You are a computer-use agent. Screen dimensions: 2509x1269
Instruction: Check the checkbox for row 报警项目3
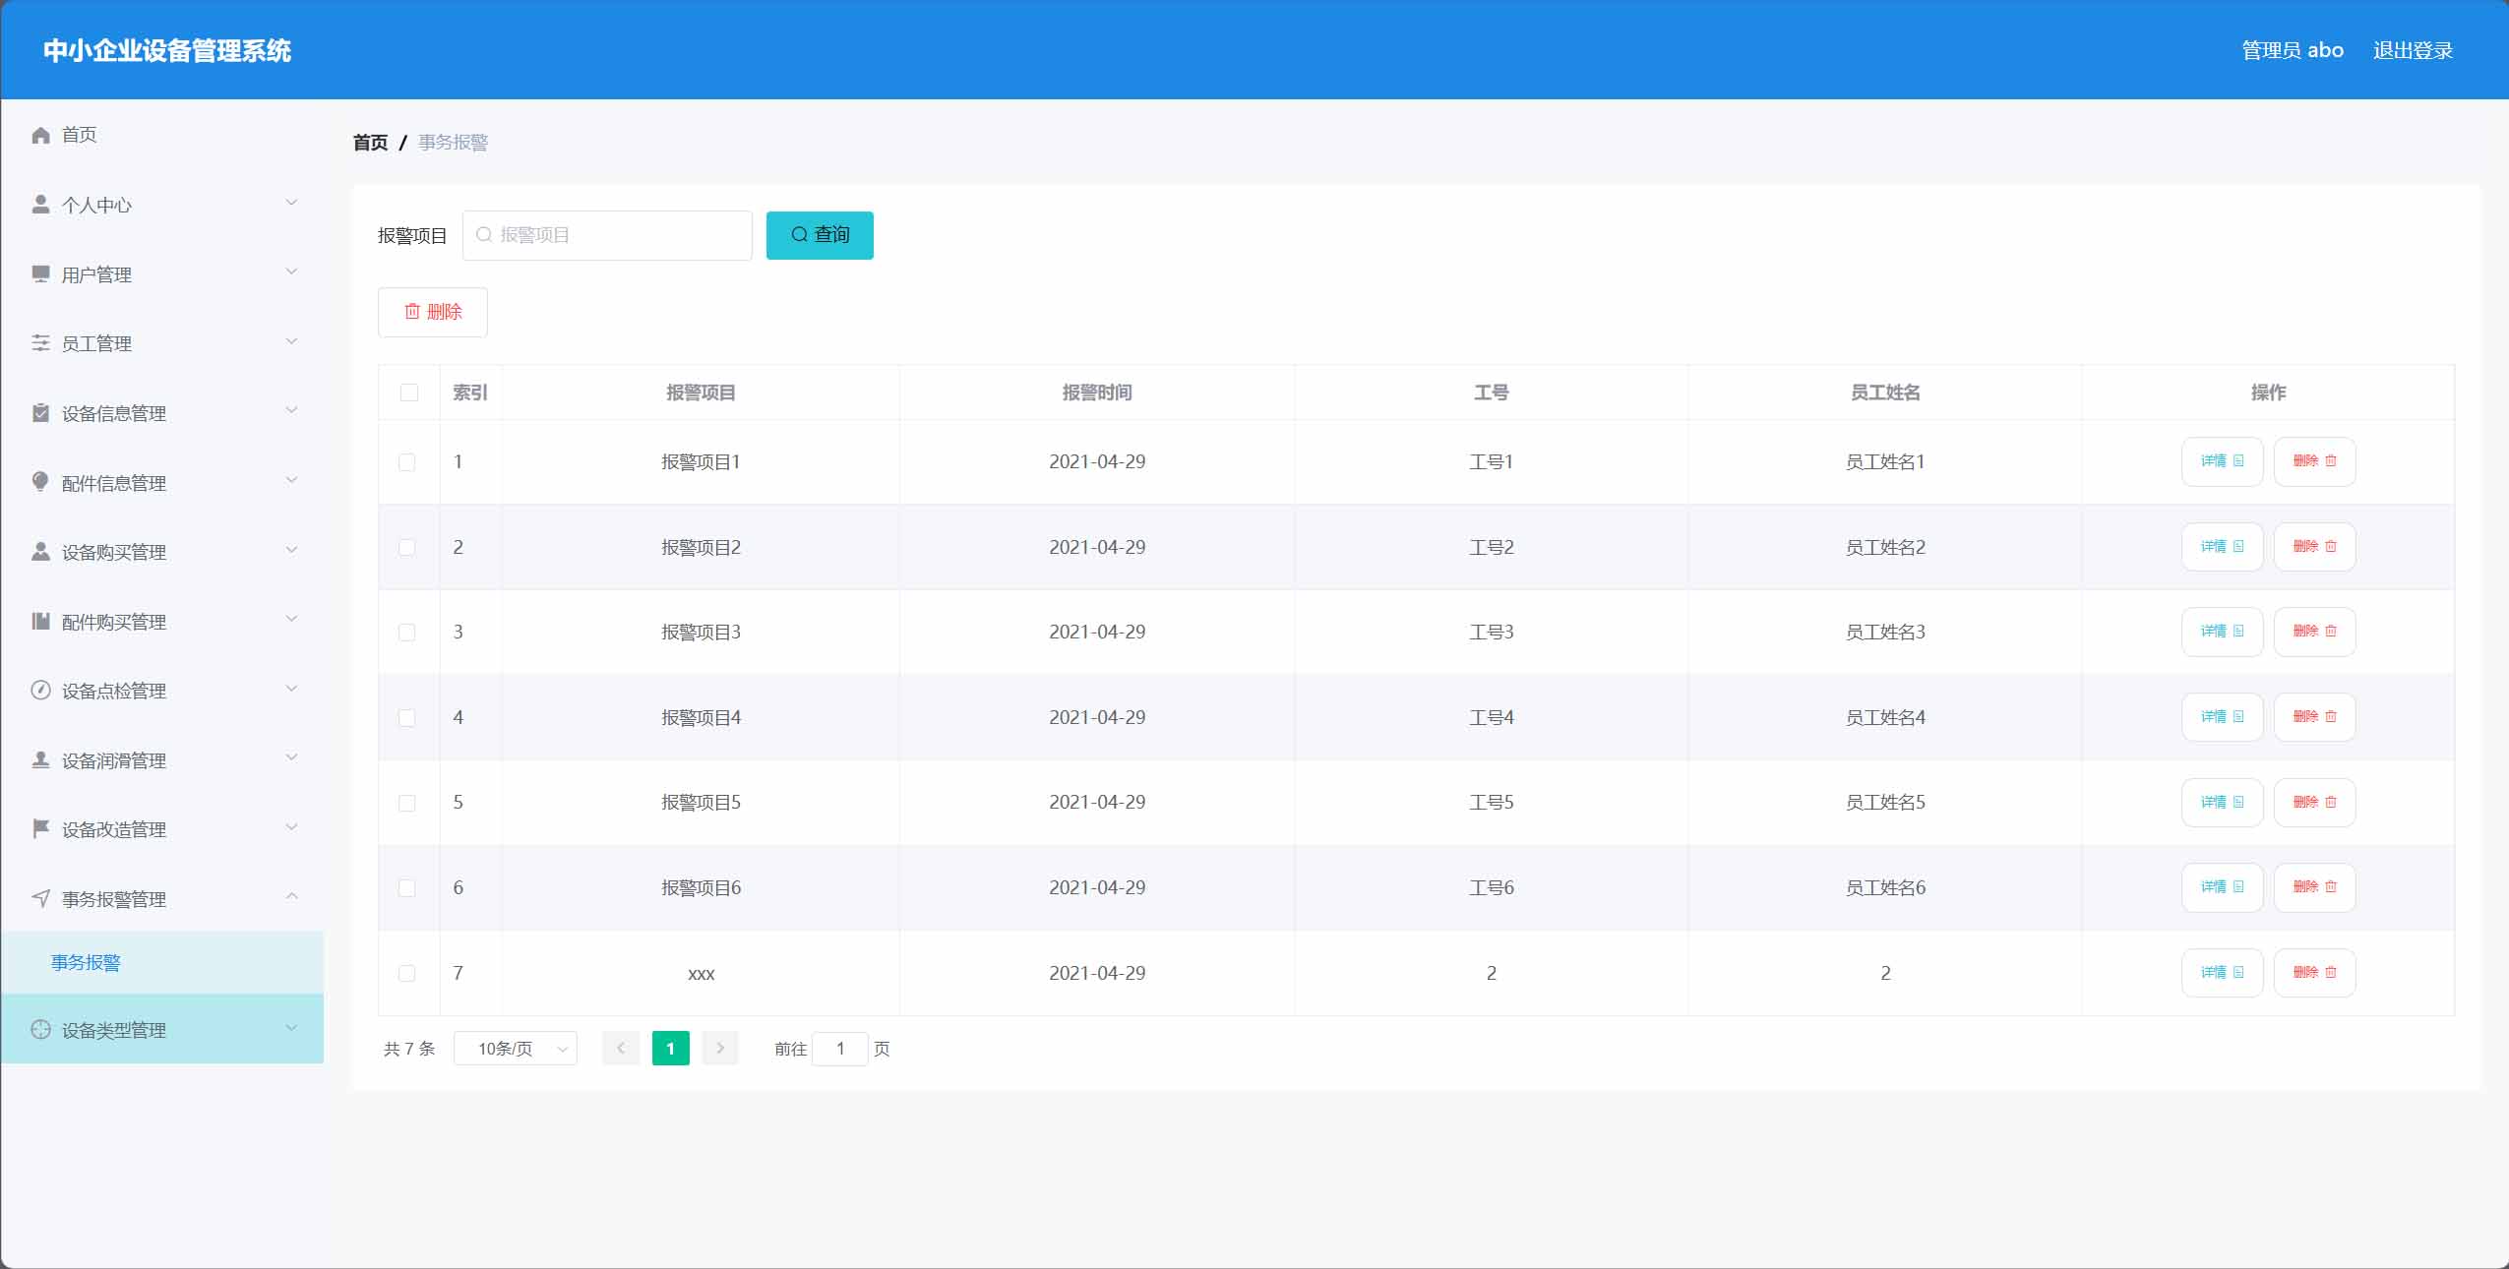(x=406, y=633)
